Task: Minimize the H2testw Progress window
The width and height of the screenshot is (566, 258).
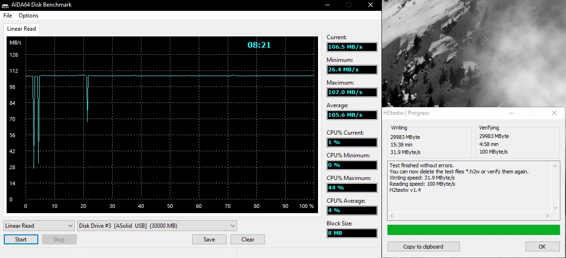Action: tap(511, 113)
